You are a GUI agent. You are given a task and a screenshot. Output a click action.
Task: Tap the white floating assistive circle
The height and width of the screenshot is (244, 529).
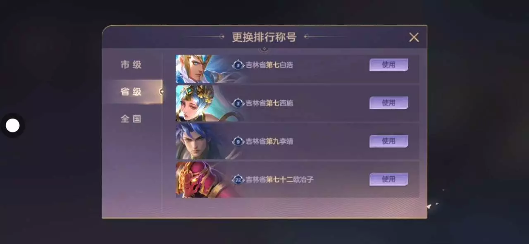tap(13, 125)
